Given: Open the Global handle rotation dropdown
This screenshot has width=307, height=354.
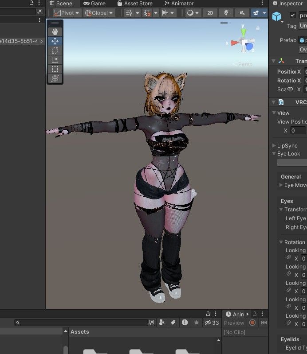Looking at the screenshot, I should click(x=99, y=13).
